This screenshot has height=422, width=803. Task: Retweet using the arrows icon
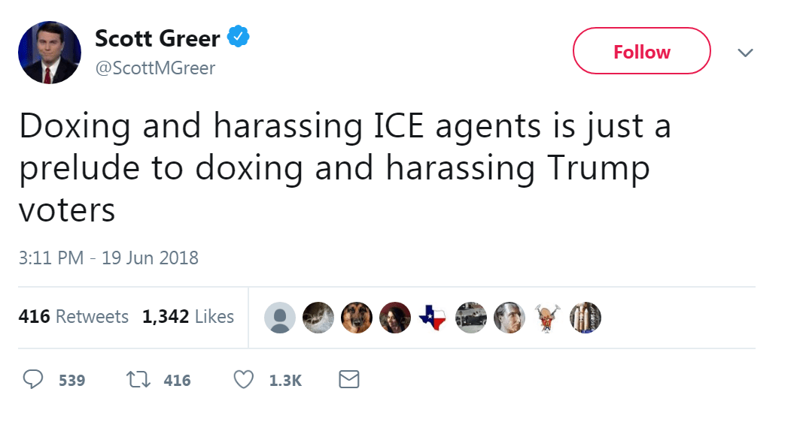click(134, 380)
